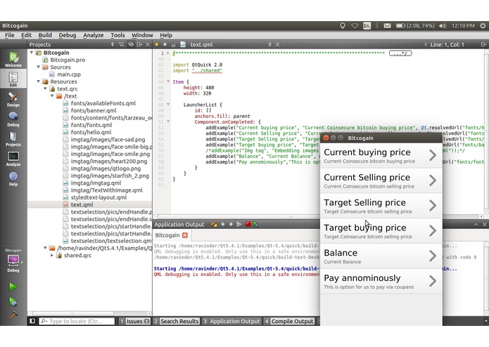Click the green Run button

(x=13, y=287)
